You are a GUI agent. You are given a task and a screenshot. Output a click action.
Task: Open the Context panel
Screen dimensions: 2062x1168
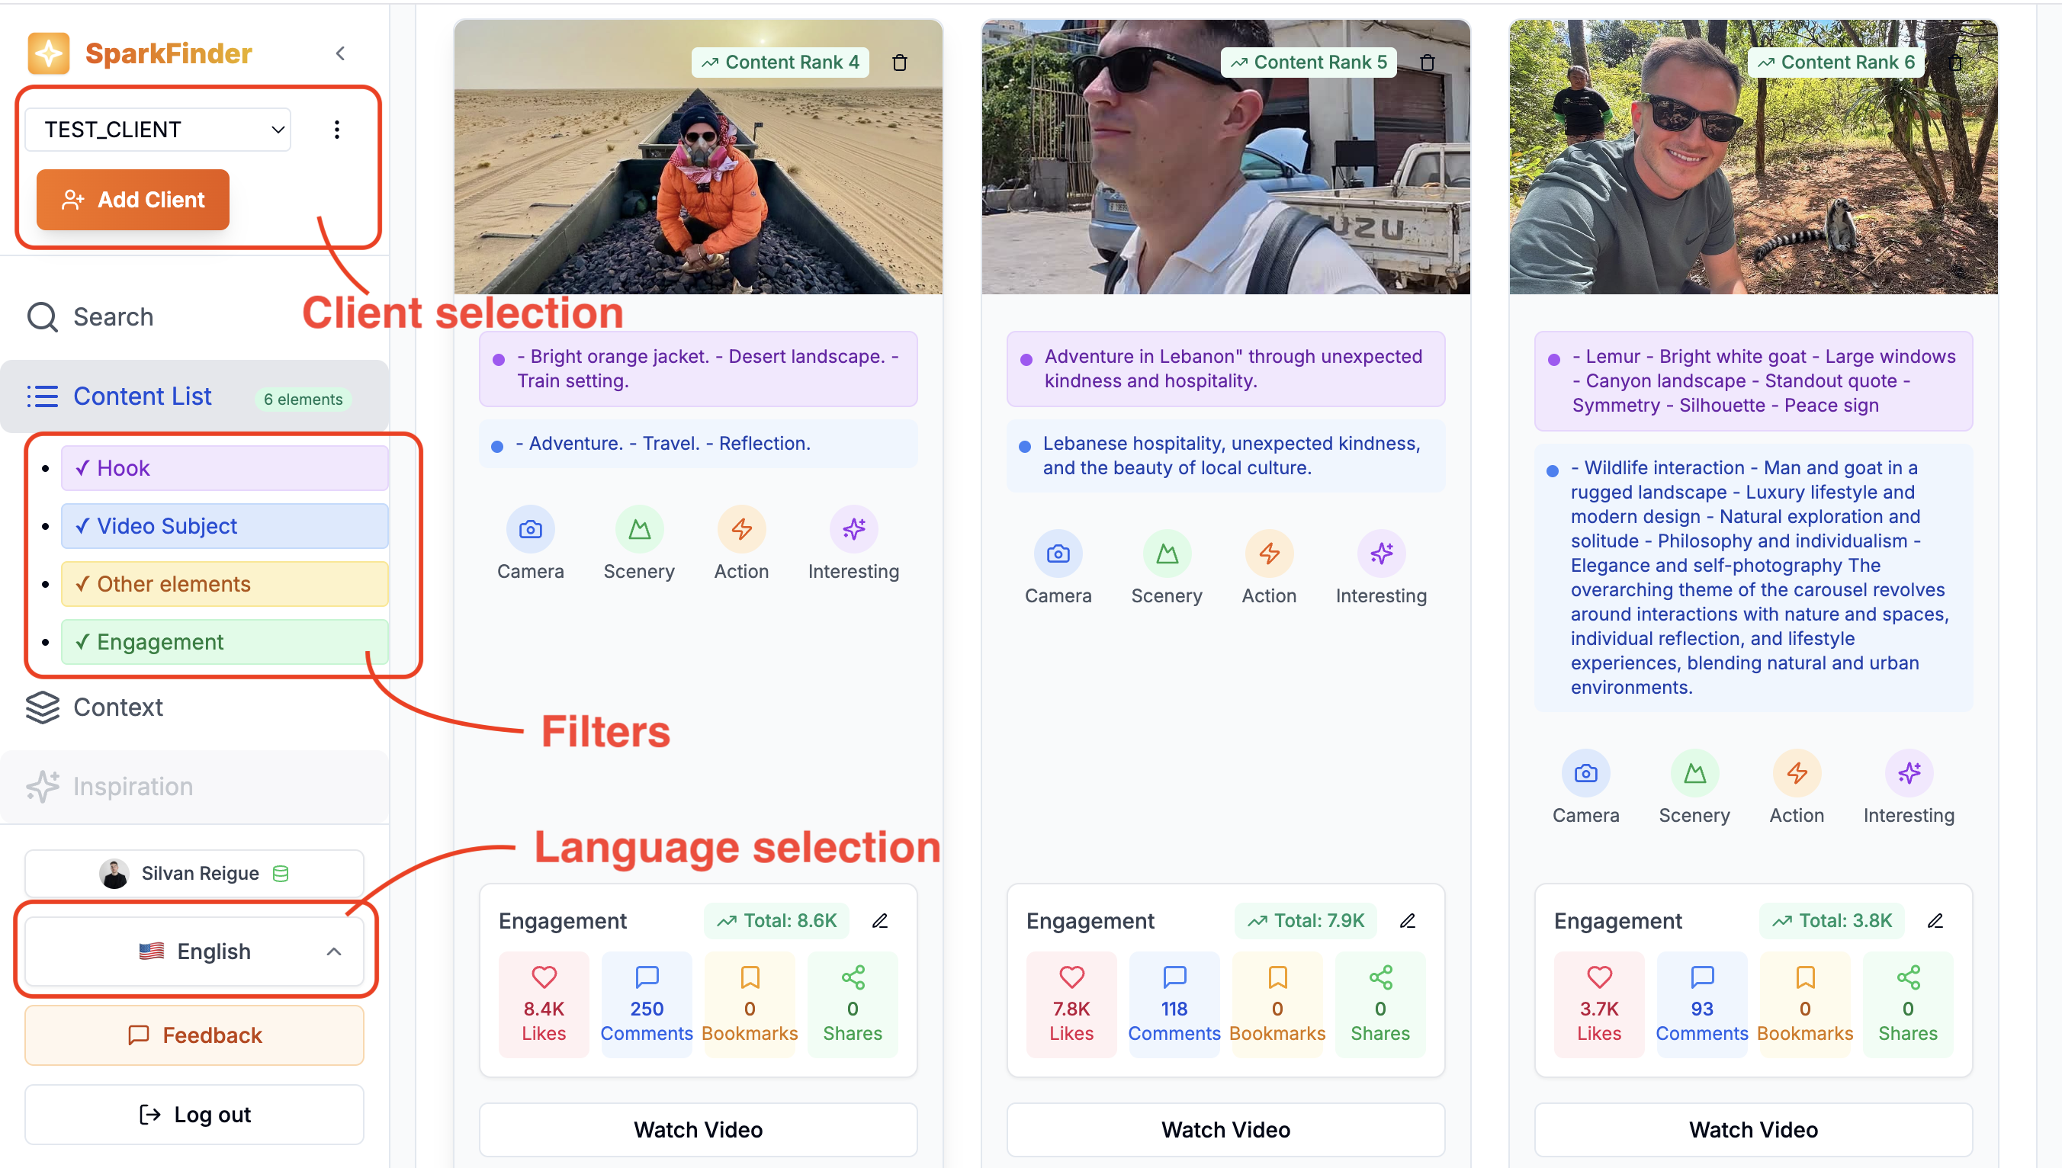pos(117,707)
